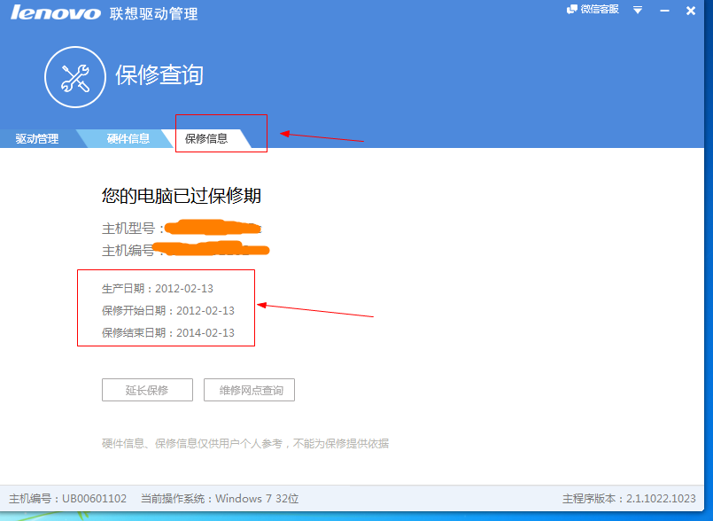The width and height of the screenshot is (713, 521).
Task: Click the Lenovo logo in title bar
Action: (x=56, y=12)
